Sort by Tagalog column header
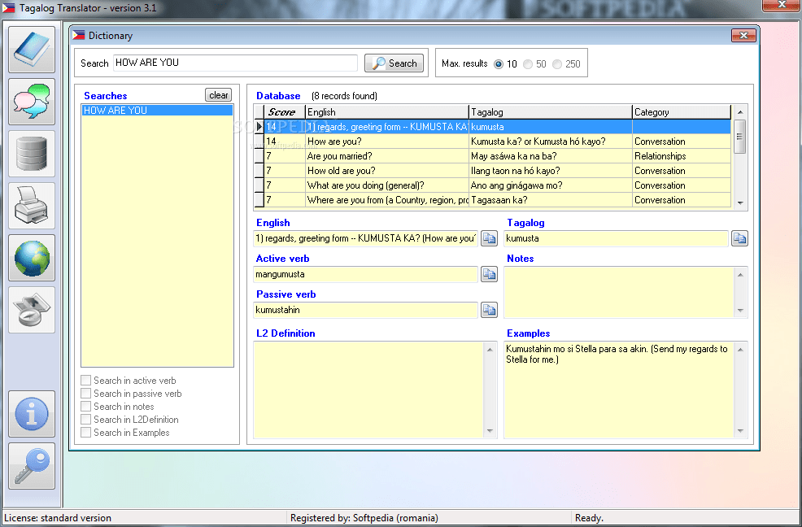 coord(551,112)
